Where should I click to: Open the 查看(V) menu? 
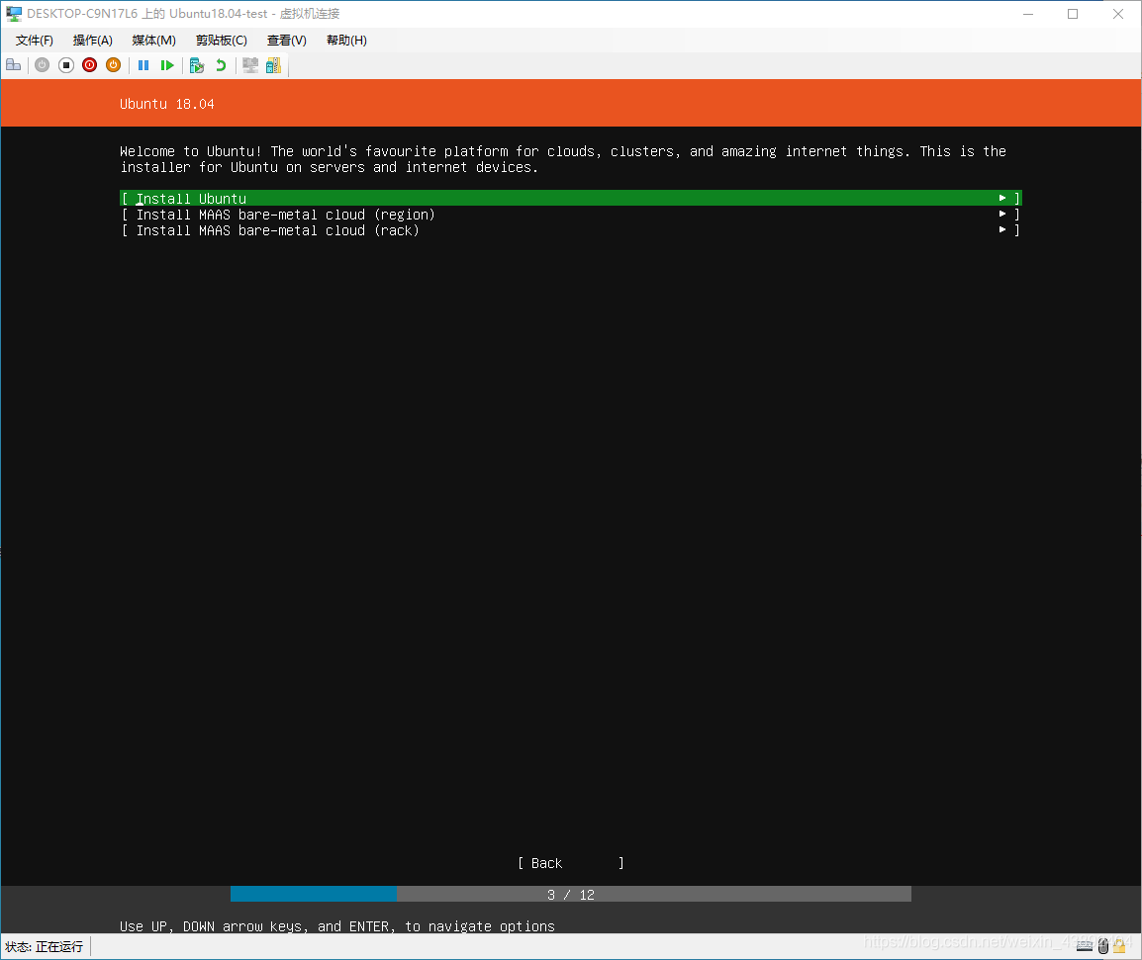[287, 41]
